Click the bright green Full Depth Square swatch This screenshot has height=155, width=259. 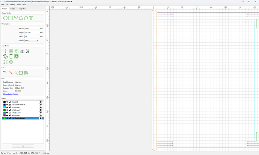pyautogui.click(x=5, y=118)
